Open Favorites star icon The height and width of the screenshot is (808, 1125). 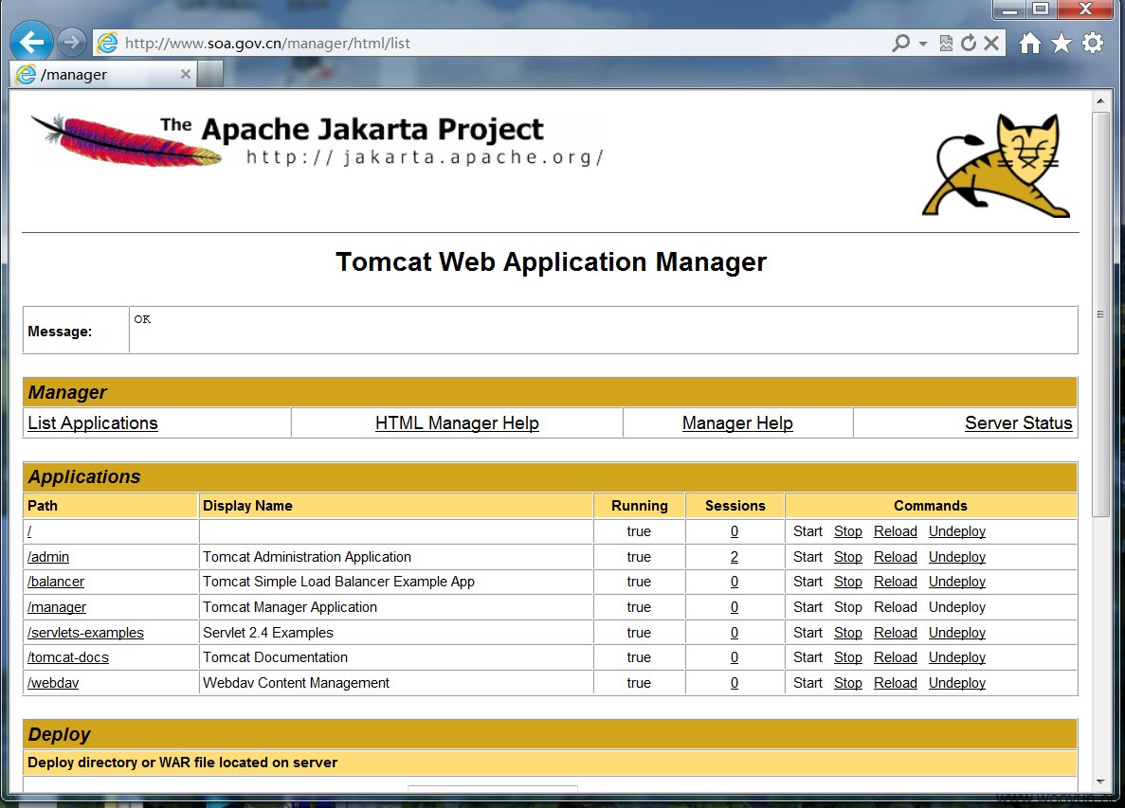[x=1061, y=43]
